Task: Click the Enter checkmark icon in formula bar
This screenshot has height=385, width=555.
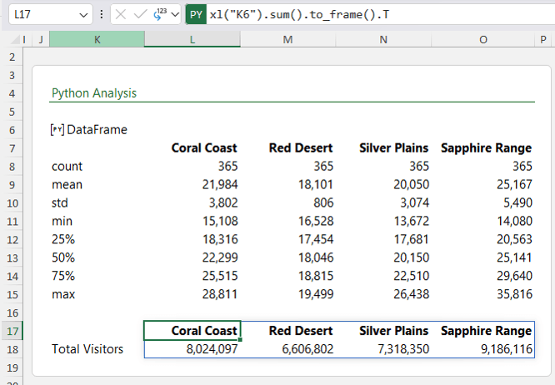Action: tap(140, 14)
